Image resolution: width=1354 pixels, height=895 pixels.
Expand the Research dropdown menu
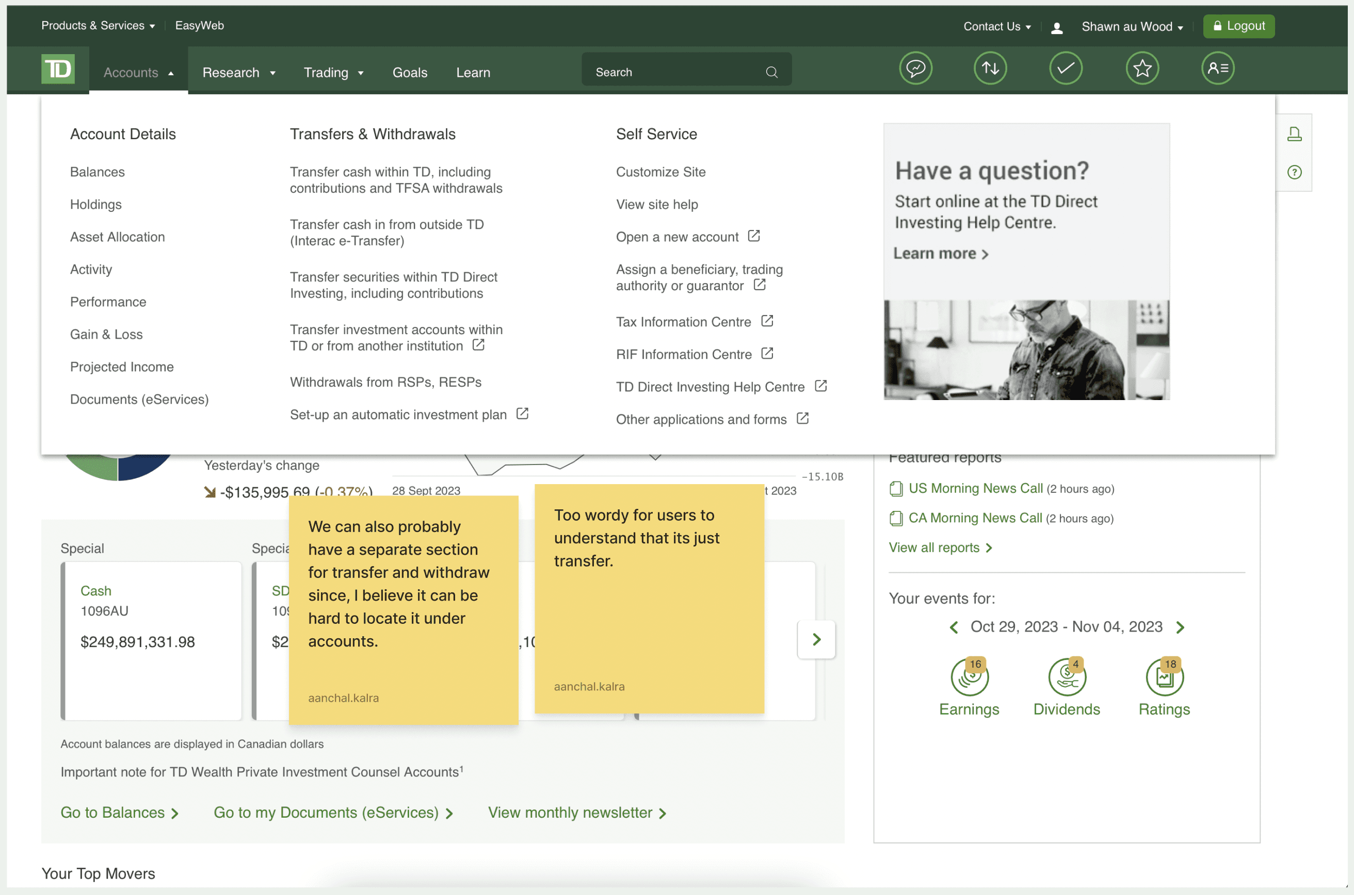(239, 73)
